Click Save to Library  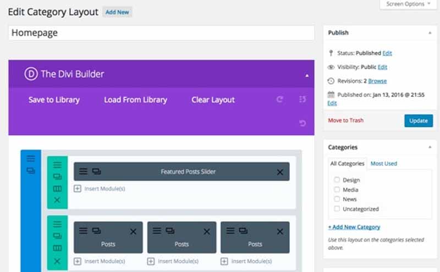click(x=54, y=100)
